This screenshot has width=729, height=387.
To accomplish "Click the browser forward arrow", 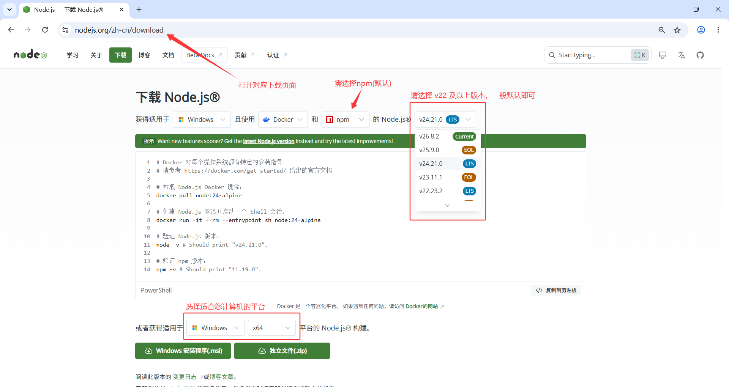I will pos(28,30).
